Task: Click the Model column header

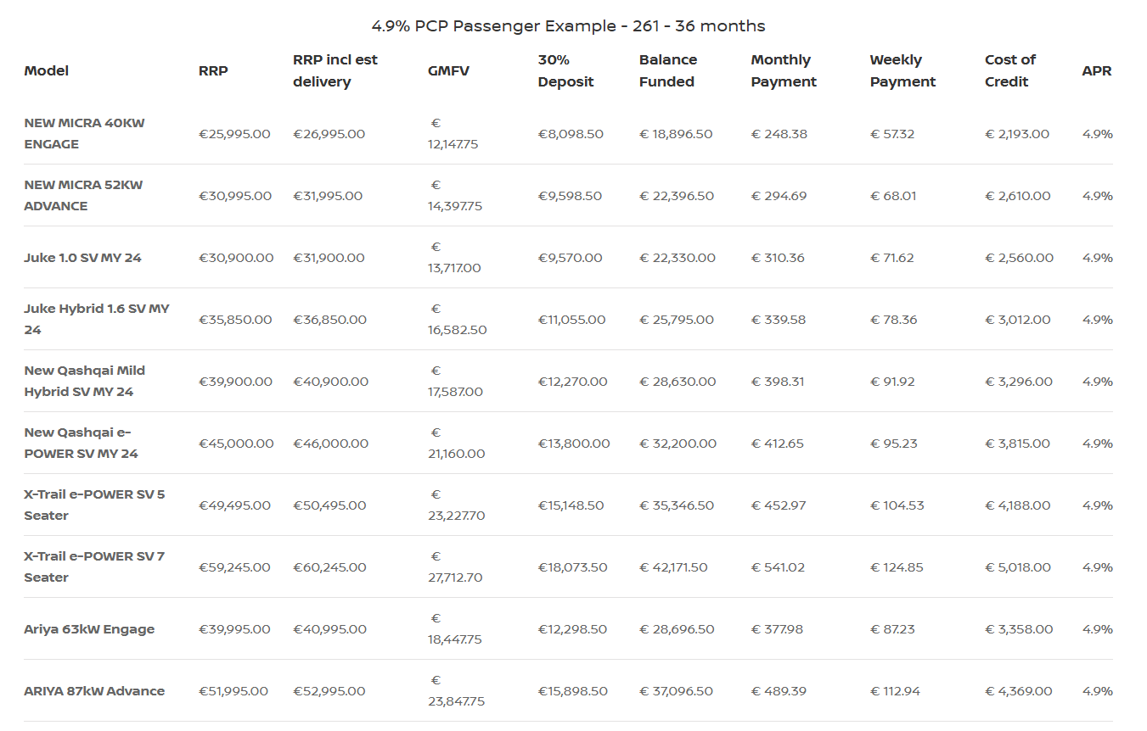Action: tap(47, 71)
